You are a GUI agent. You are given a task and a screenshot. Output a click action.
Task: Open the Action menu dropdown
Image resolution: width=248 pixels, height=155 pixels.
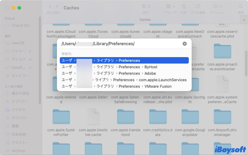click(217, 6)
